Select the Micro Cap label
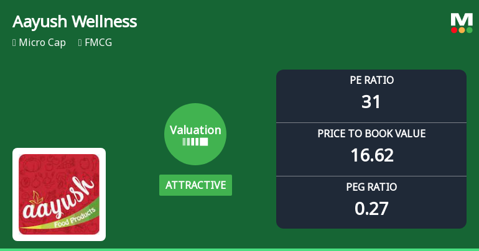The height and width of the screenshot is (251, 479). point(42,43)
